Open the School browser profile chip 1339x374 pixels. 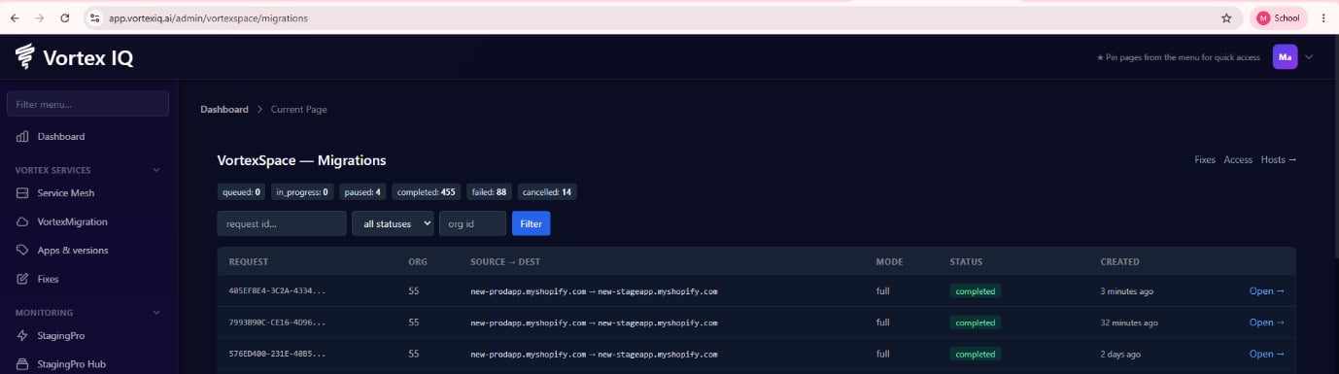(1278, 17)
